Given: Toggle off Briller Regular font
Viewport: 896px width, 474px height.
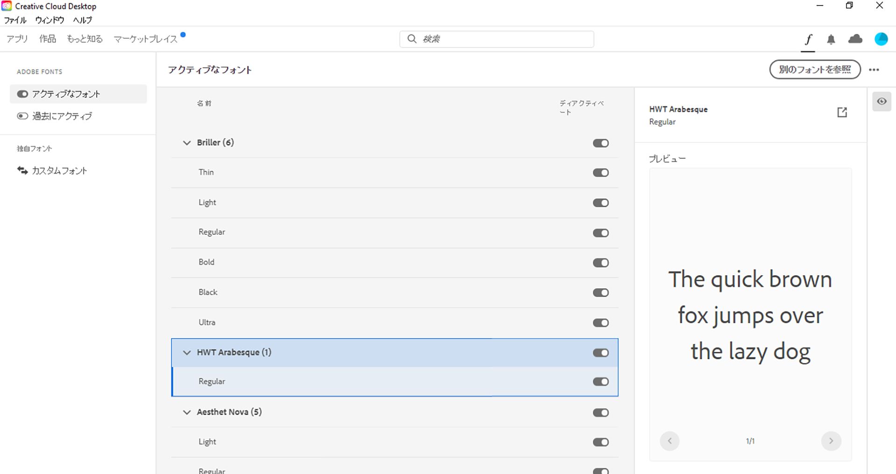Looking at the screenshot, I should point(601,233).
